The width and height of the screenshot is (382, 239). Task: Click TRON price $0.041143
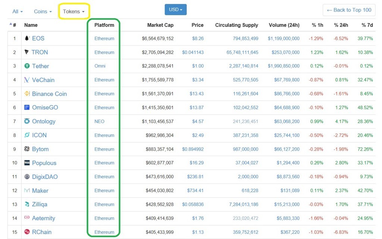tap(193, 52)
